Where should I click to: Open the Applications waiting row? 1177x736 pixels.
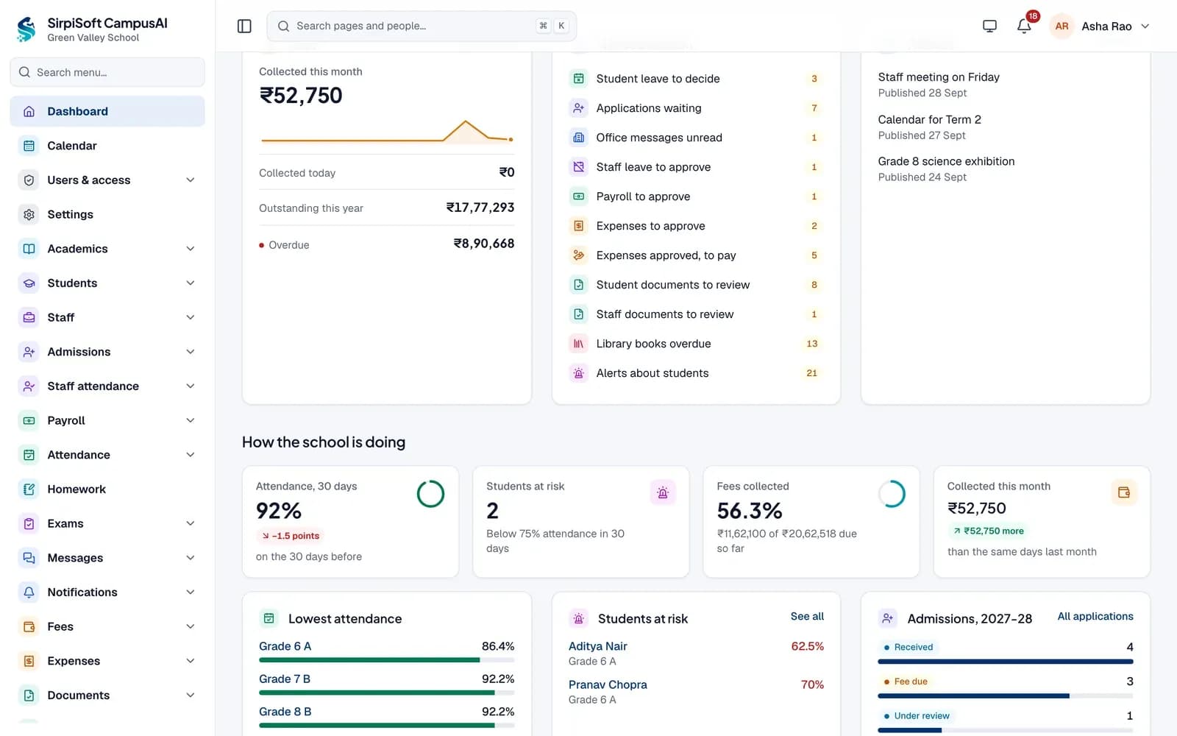coord(696,108)
